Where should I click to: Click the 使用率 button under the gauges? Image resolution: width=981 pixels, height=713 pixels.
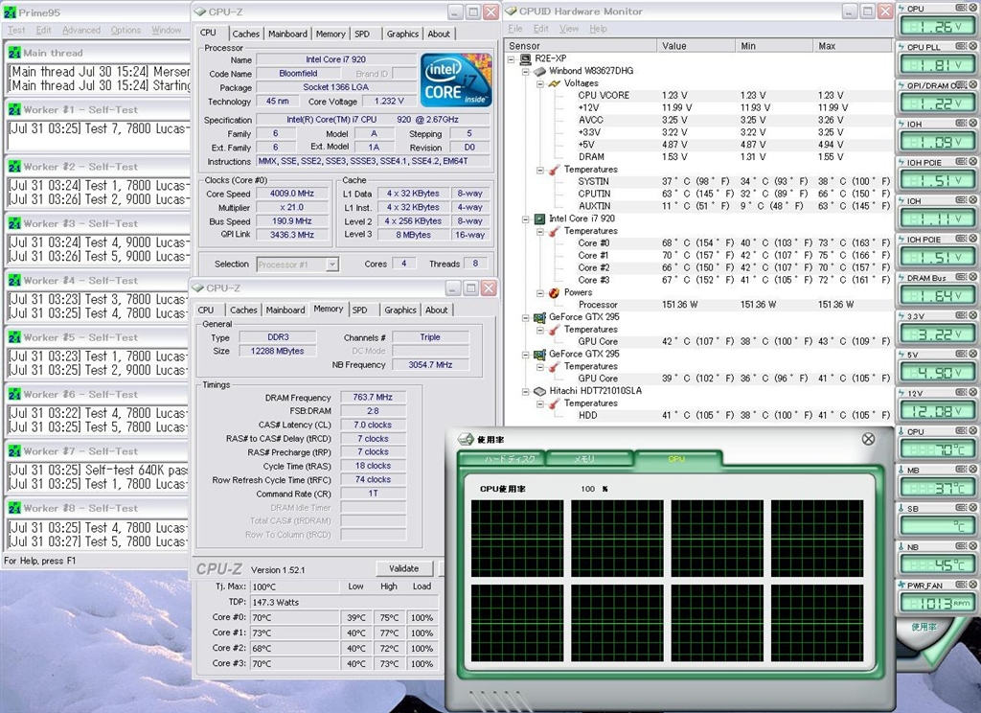(924, 626)
